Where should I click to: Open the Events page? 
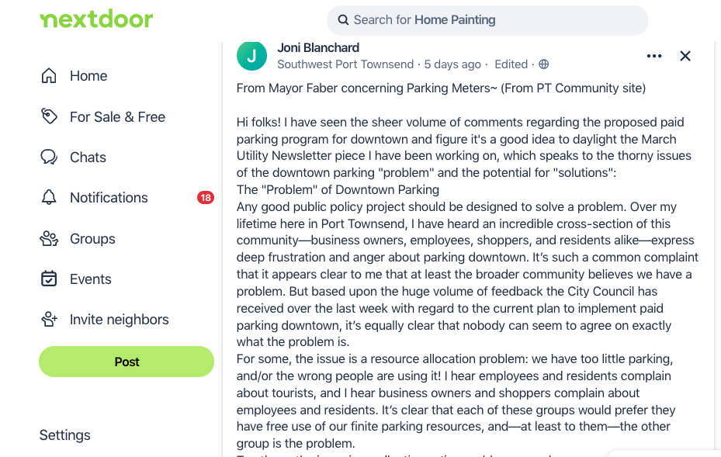(91, 279)
